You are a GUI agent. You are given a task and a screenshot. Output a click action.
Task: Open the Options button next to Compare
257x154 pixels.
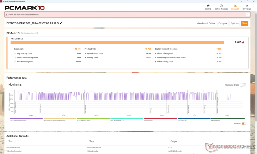coord(234,23)
